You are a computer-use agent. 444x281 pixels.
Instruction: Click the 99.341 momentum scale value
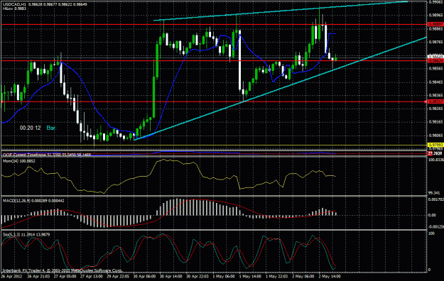pyautogui.click(x=434, y=193)
